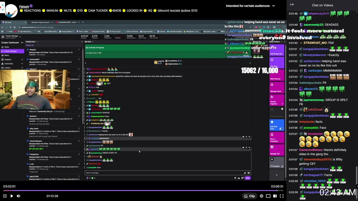
Task: Click the Clip That quick action tile
Action: tap(276, 63)
